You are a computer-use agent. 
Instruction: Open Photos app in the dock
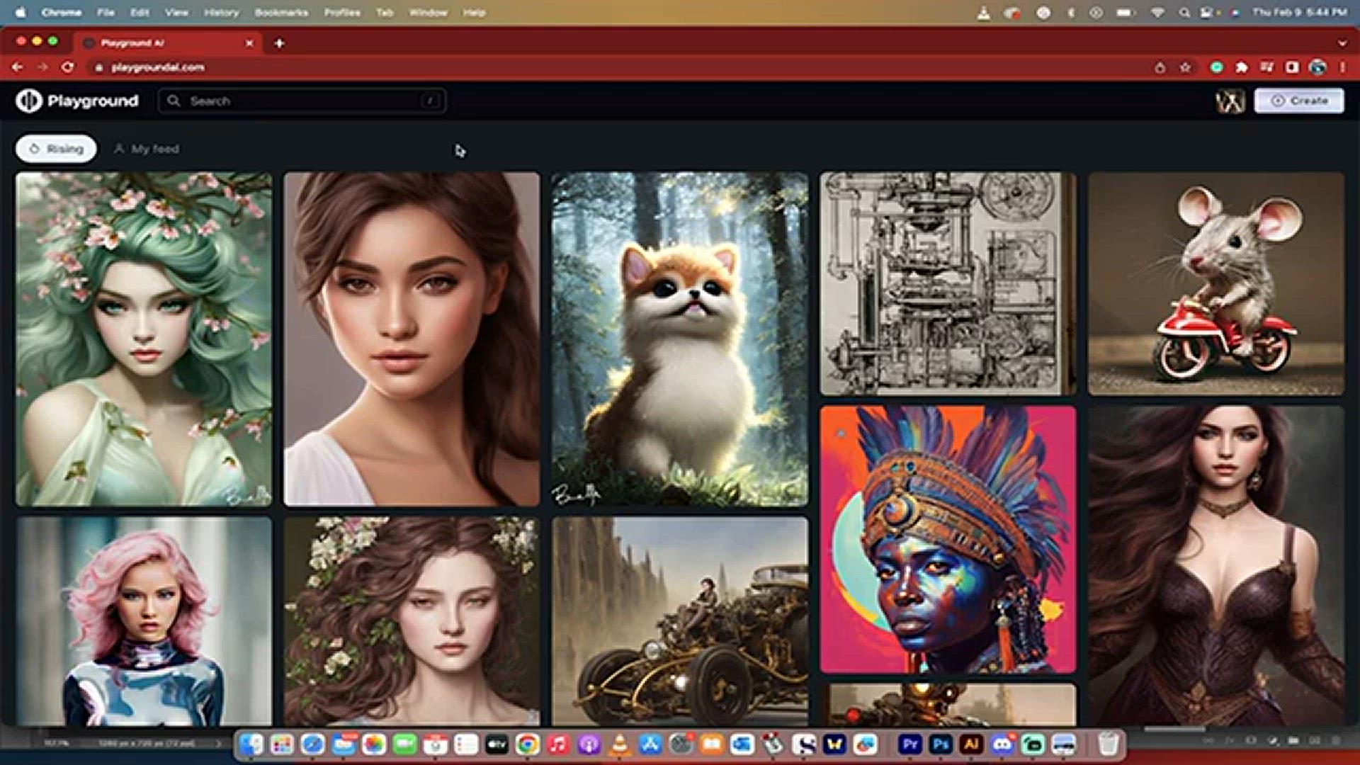pos(374,744)
